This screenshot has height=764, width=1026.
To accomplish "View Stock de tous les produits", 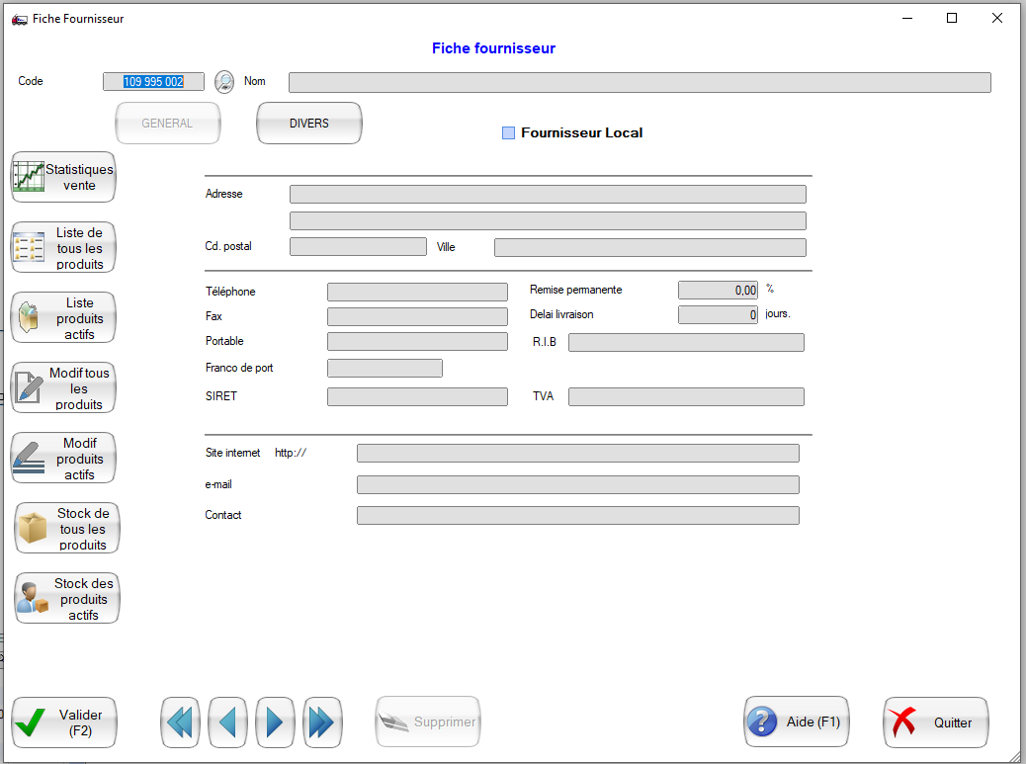I will [66, 529].
